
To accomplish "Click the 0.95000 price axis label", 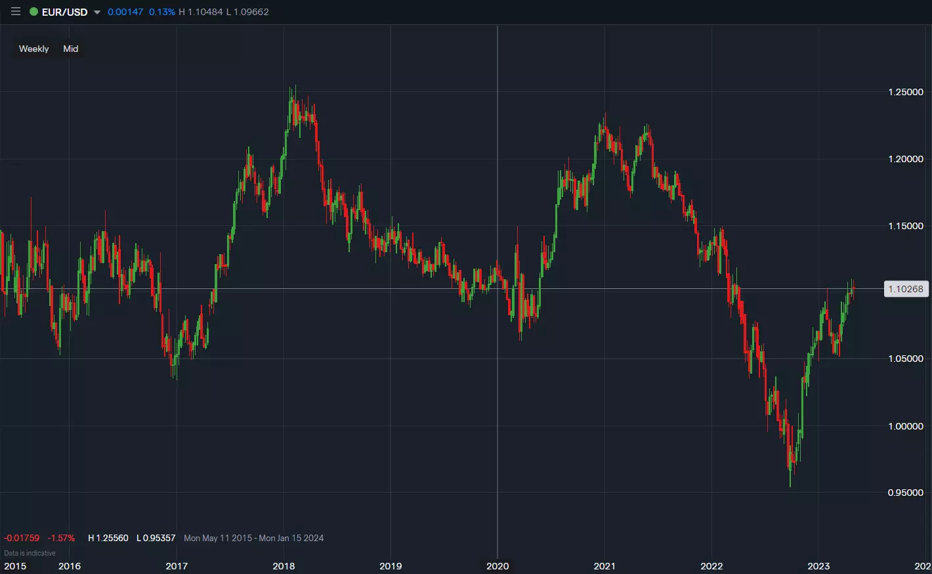I will click(x=906, y=493).
